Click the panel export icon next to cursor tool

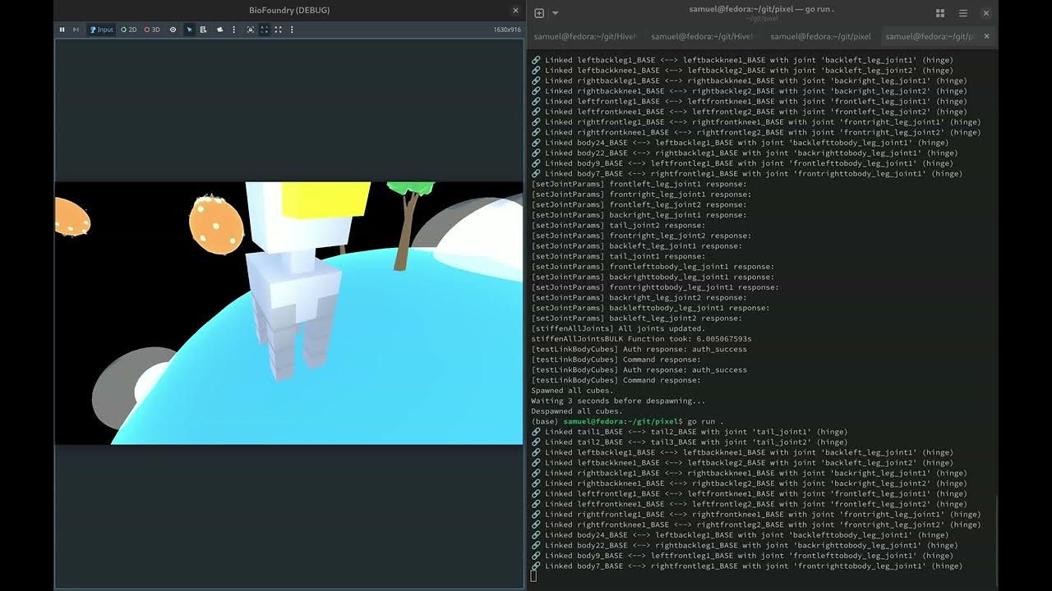pyautogui.click(x=204, y=30)
